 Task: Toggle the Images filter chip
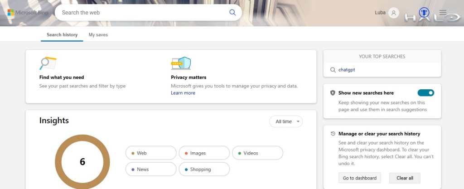tap(204, 153)
